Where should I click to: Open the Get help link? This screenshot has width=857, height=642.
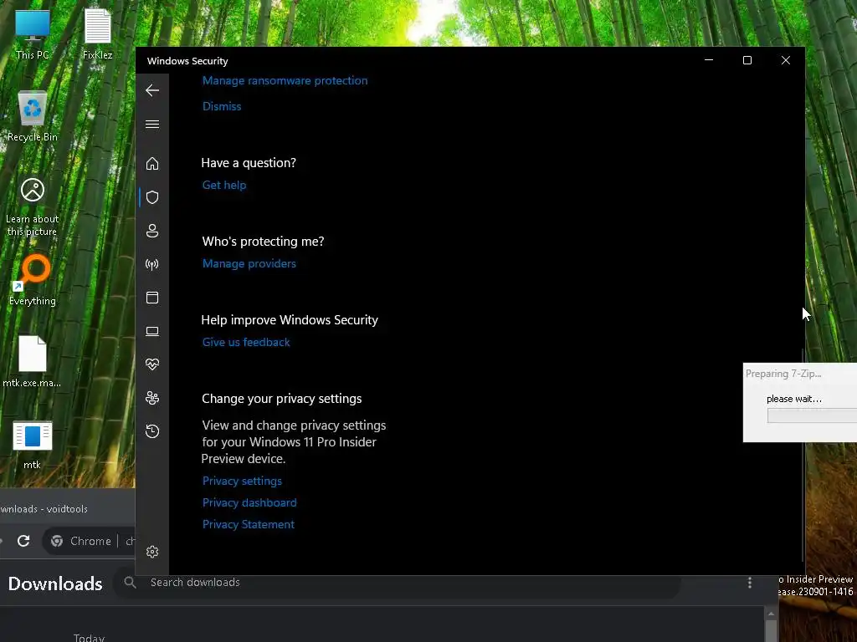point(224,185)
